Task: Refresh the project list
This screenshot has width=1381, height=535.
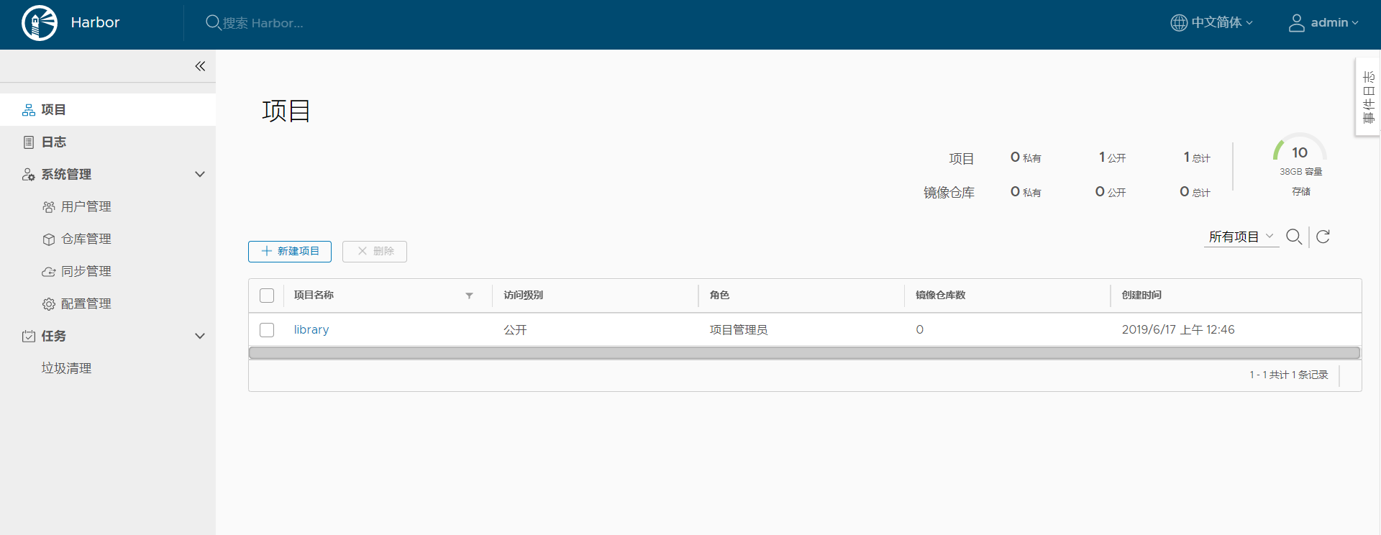Action: point(1323,237)
